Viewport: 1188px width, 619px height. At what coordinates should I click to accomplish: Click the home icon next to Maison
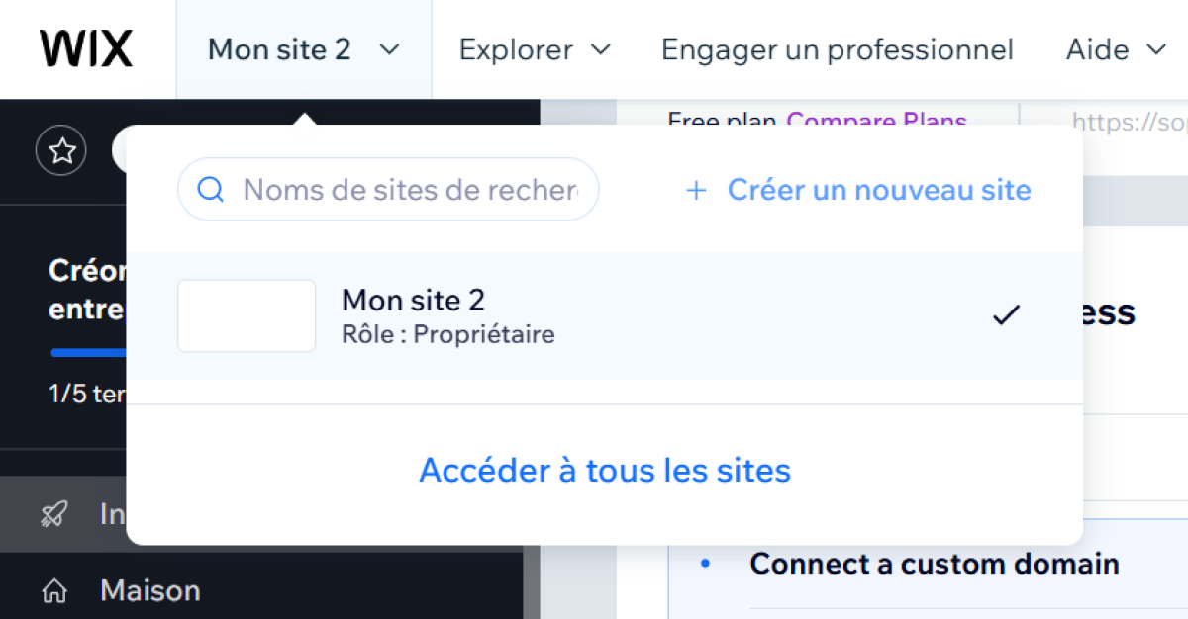pyautogui.click(x=53, y=591)
